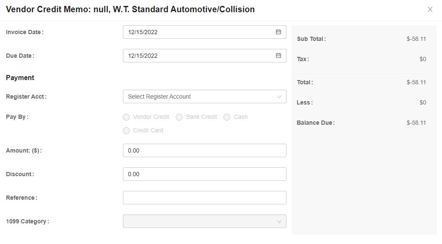This screenshot has width=442, height=244.
Task: Close the Vendor Credit Memo dialog
Action: [430, 9]
